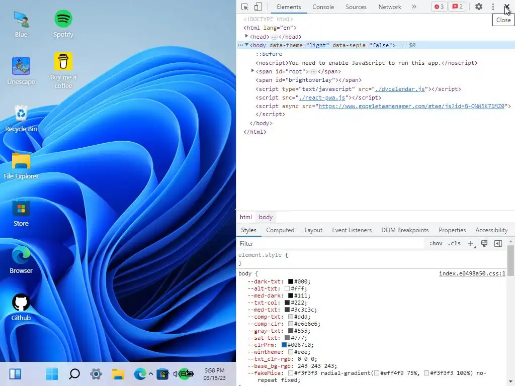The width and height of the screenshot is (515, 386).
Task: Open the Spotify desktop icon
Action: pos(63,24)
